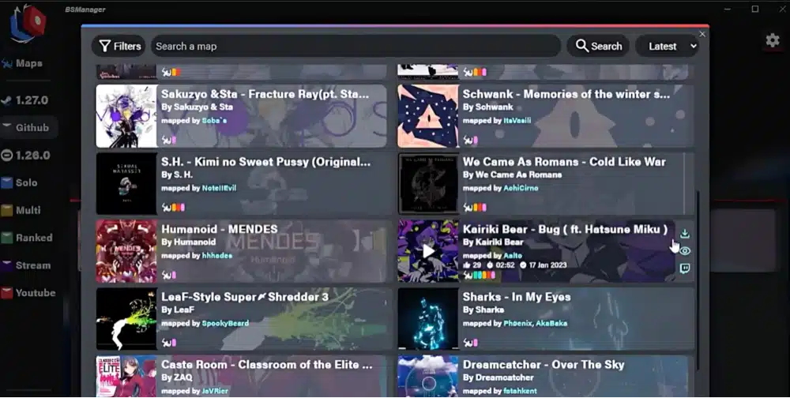The image size is (790, 398).
Task: Click the '02:52' duration on Bug map
Action: tap(504, 265)
